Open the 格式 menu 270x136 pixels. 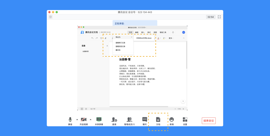(x=149, y=32)
